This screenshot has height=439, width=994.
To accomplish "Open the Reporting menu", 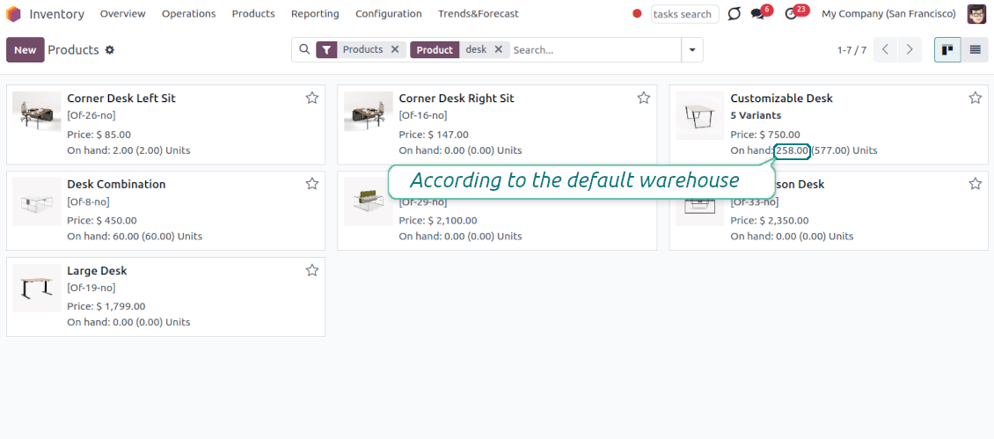I will click(315, 14).
